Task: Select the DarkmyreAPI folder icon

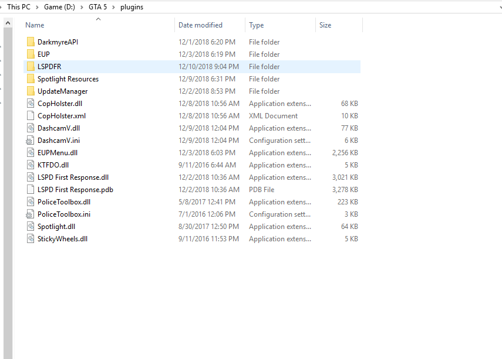Action: pyautogui.click(x=31, y=42)
